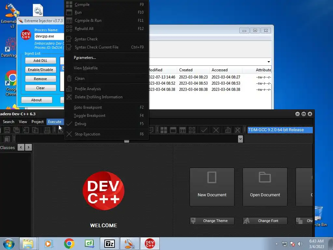This screenshot has width=333, height=250.
Task: Open the Search menu in Dev-C++
Action: point(8,122)
